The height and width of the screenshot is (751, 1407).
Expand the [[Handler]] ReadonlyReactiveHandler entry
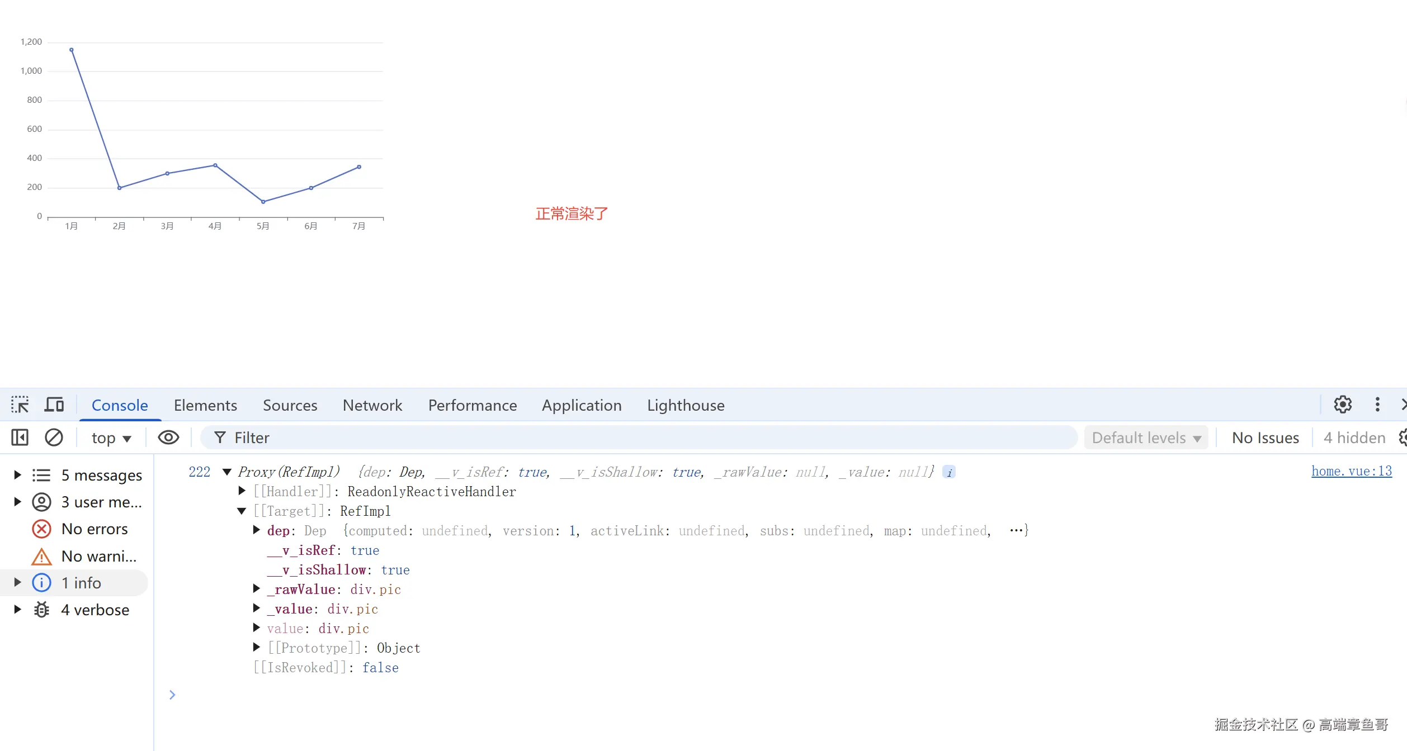[242, 491]
